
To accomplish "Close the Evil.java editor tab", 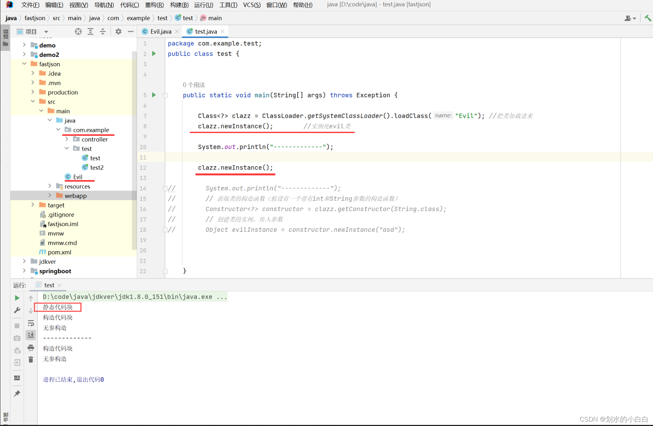I will [x=177, y=32].
